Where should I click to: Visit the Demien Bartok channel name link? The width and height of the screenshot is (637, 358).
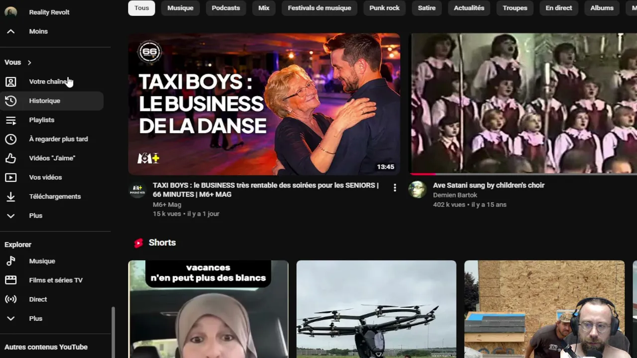tap(455, 195)
